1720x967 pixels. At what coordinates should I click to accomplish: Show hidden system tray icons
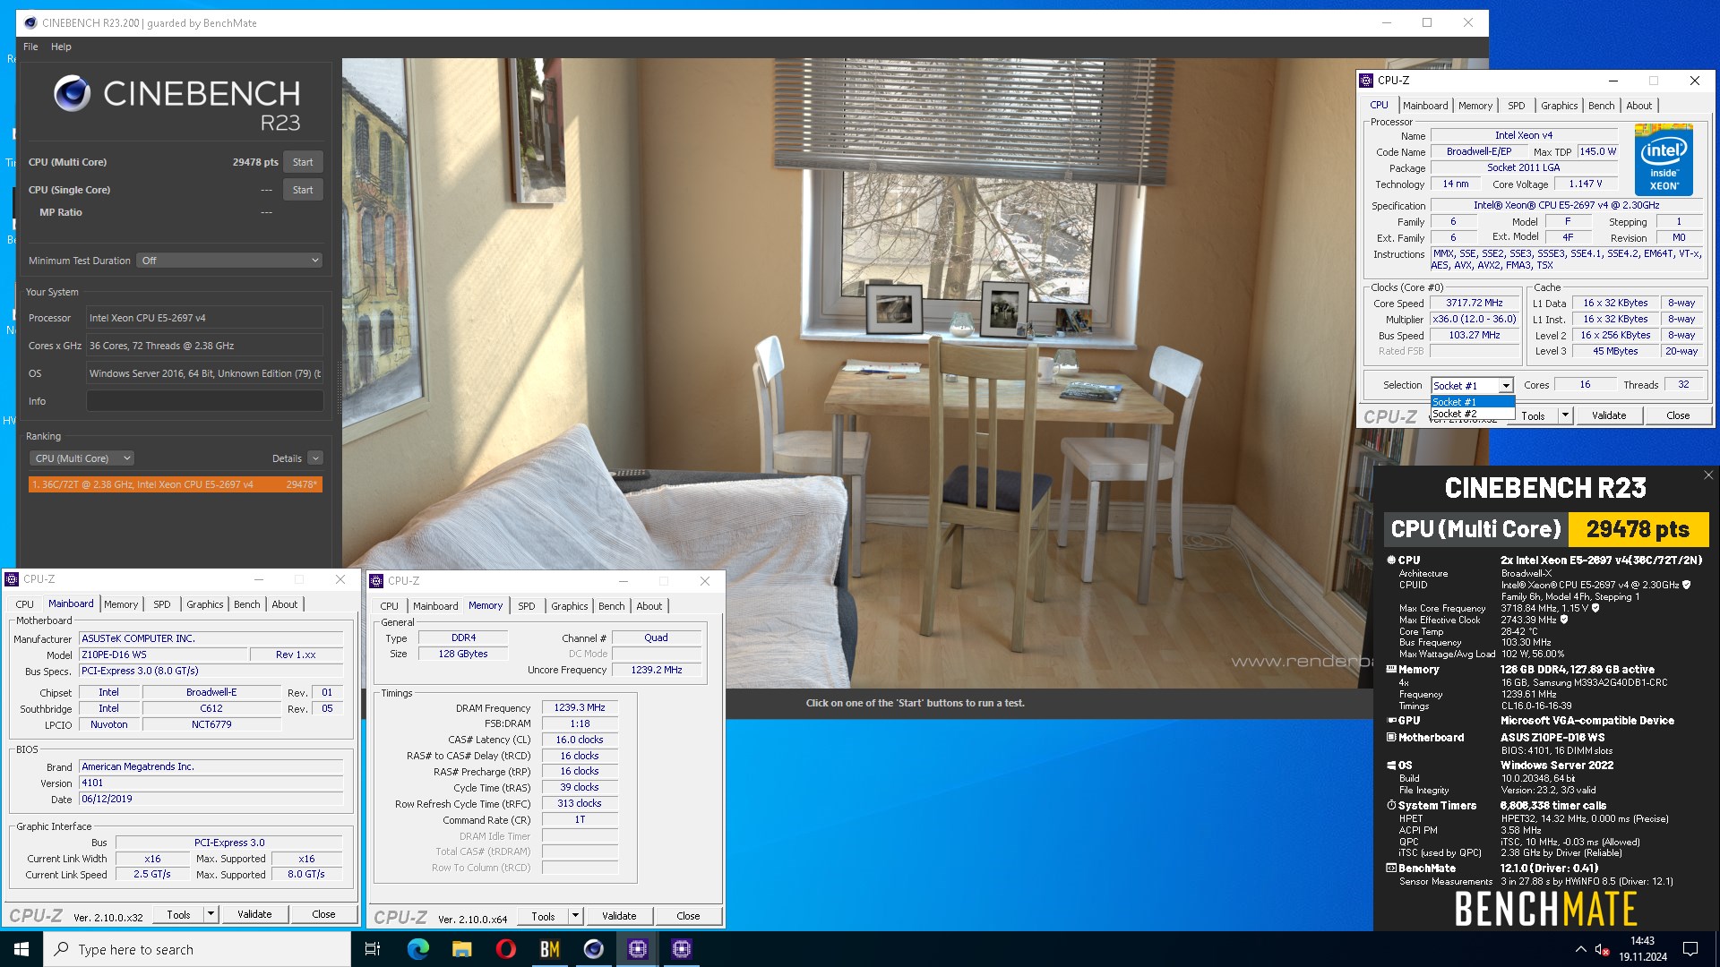click(1580, 949)
